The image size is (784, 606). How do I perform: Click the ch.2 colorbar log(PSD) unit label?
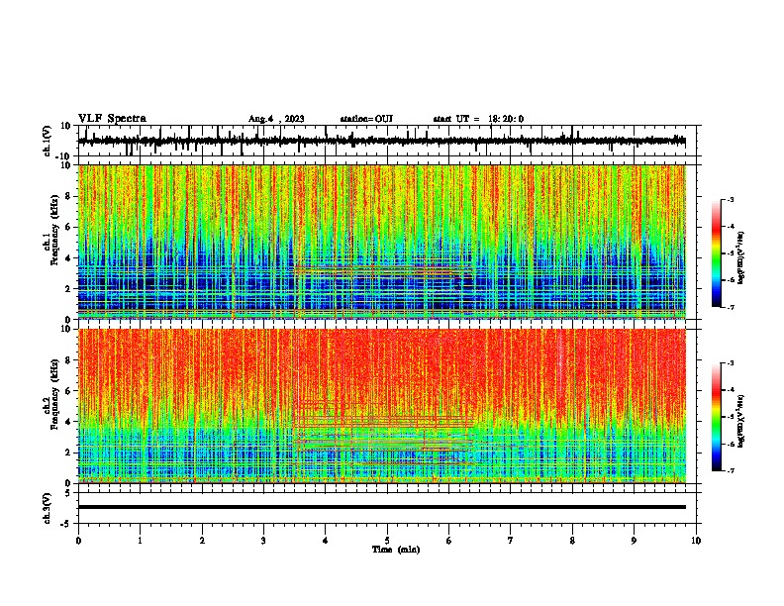741,421
